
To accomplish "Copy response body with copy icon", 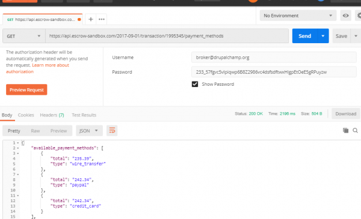I will coord(345,130).
